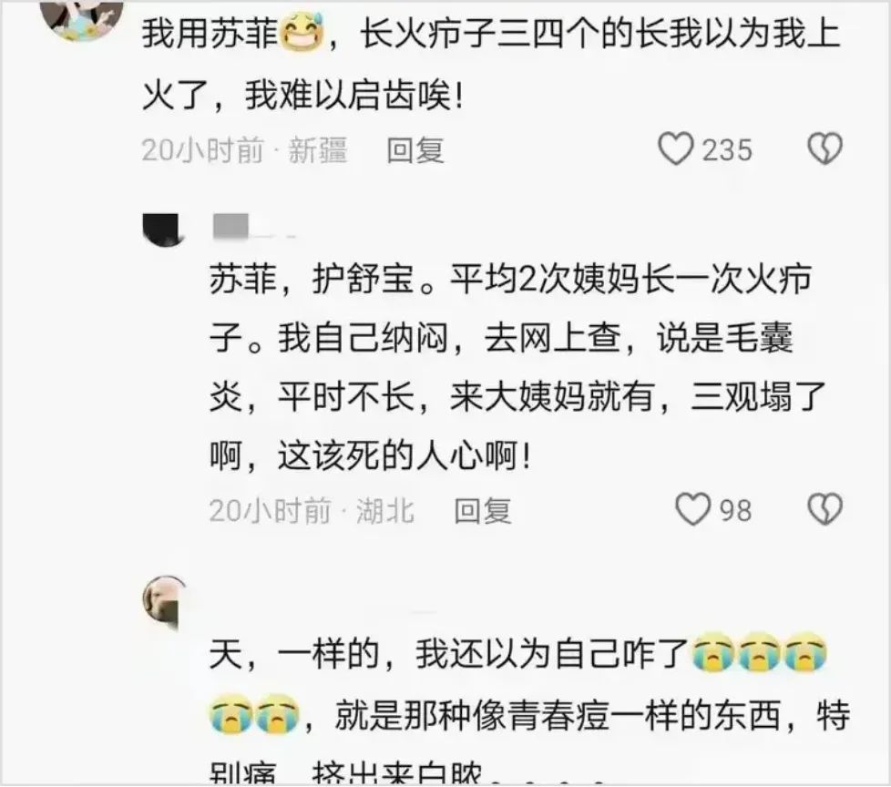Tap broken heart on the Hubei comment

click(824, 508)
